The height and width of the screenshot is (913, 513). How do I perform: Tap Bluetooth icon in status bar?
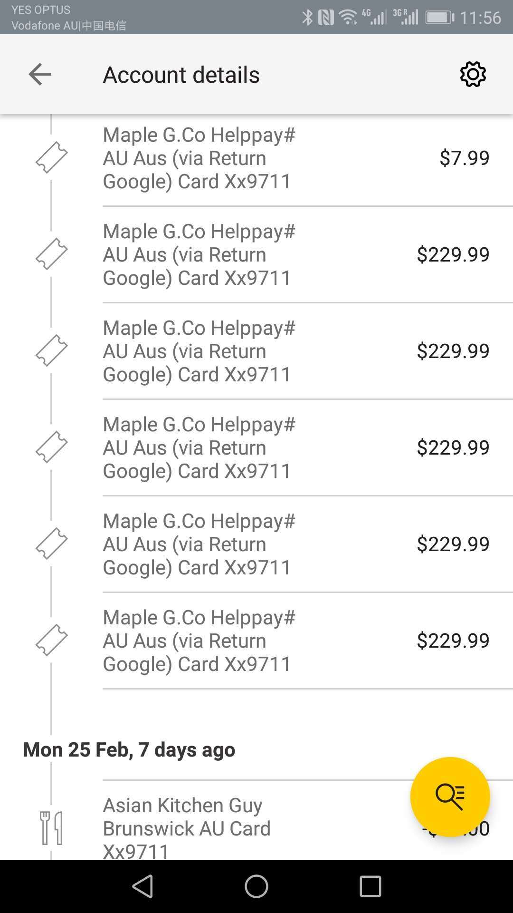tap(307, 18)
